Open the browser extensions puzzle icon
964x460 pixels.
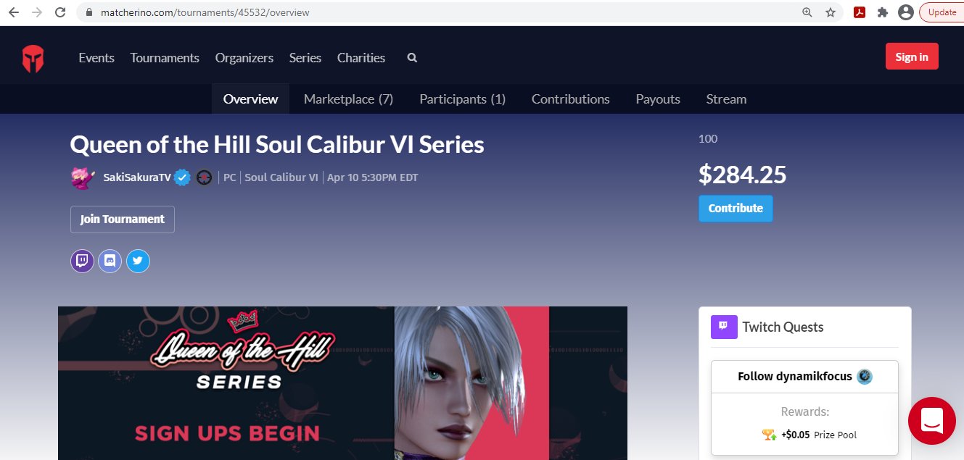[883, 12]
